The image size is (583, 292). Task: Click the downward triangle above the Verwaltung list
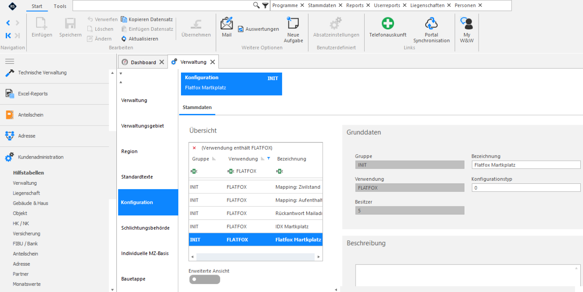[120, 73]
